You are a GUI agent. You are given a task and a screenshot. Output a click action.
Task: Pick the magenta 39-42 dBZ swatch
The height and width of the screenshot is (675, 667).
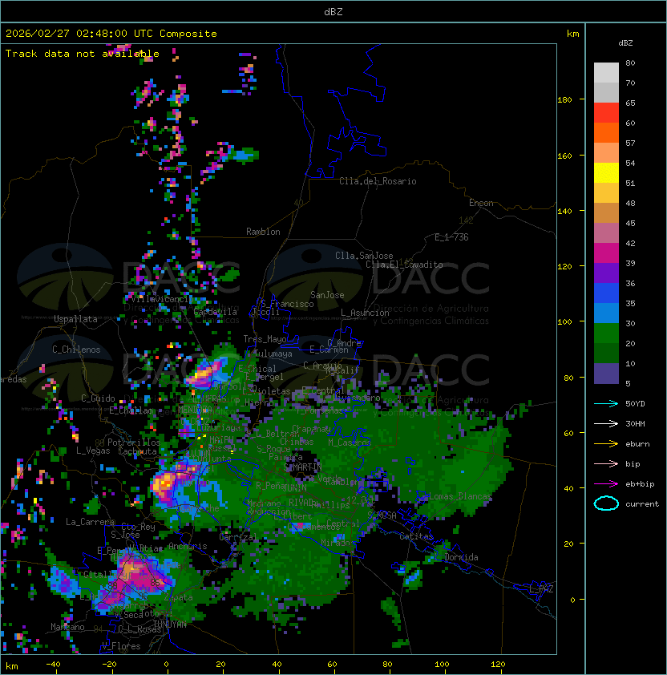(606, 253)
